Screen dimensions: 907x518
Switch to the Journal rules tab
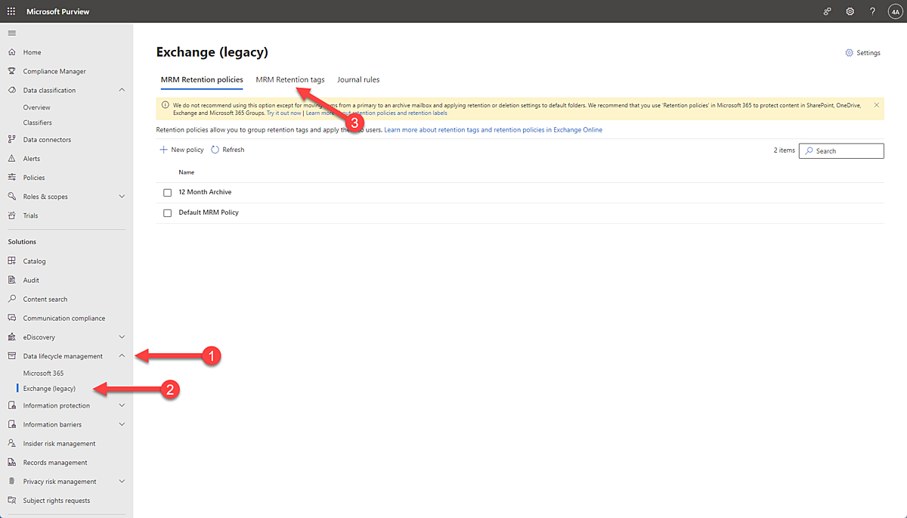(x=358, y=79)
